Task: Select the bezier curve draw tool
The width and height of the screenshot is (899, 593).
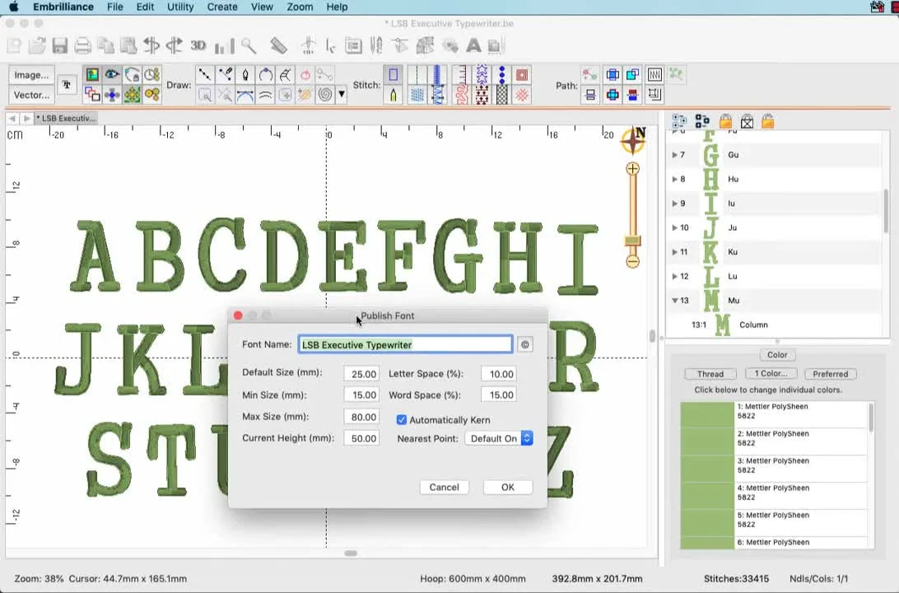Action: point(245,95)
